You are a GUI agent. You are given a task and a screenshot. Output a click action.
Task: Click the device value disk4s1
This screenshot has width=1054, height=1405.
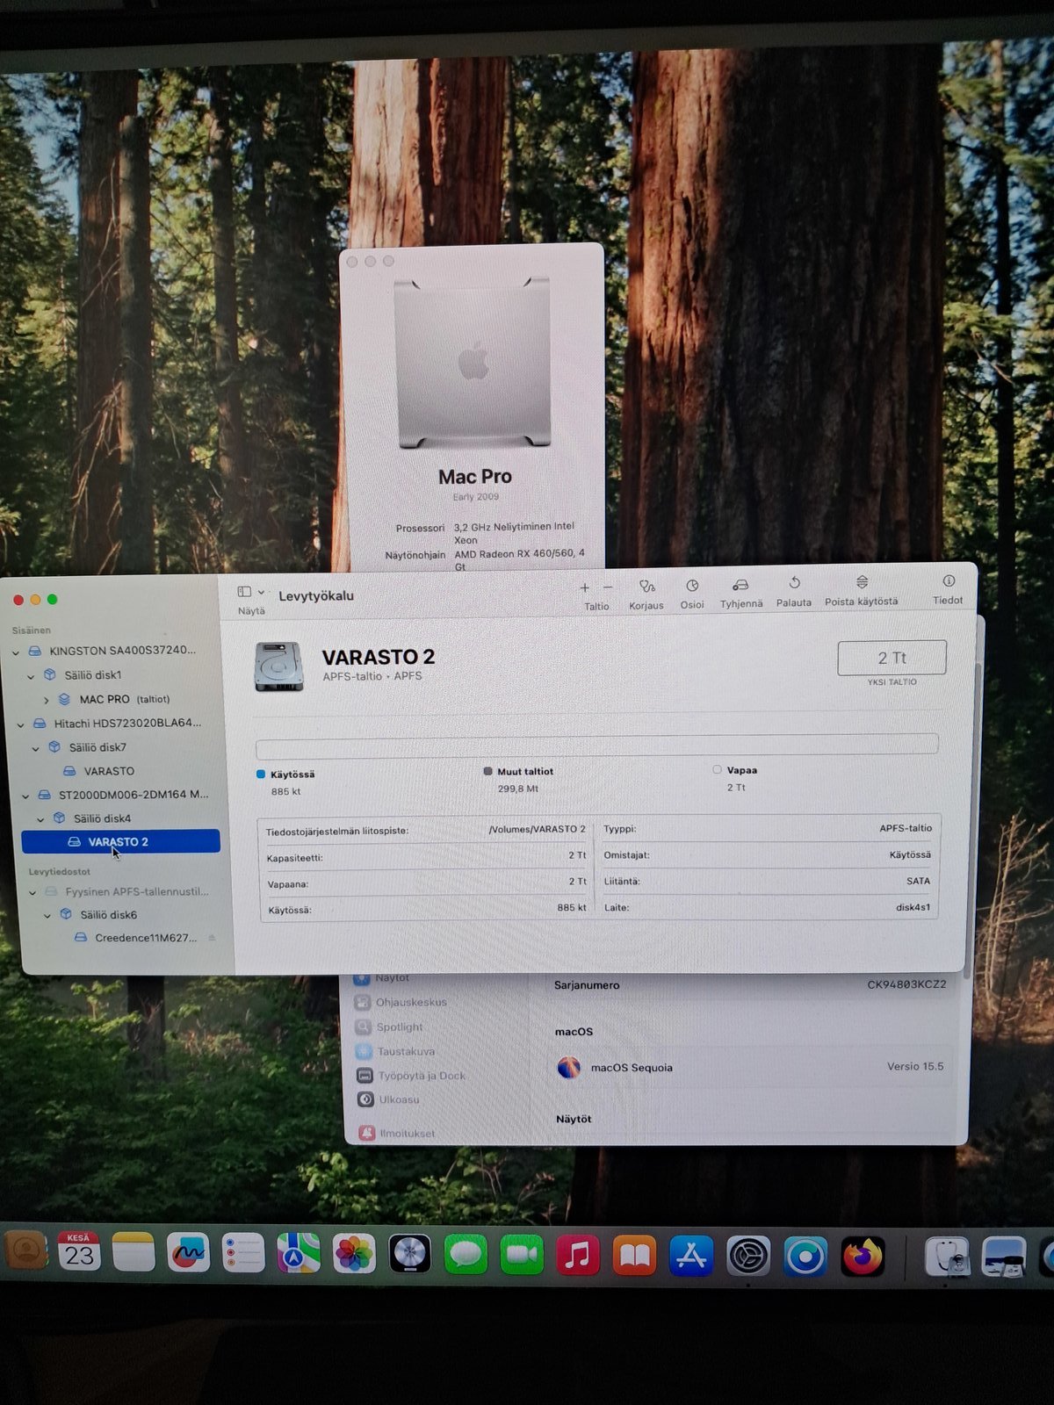click(x=913, y=907)
